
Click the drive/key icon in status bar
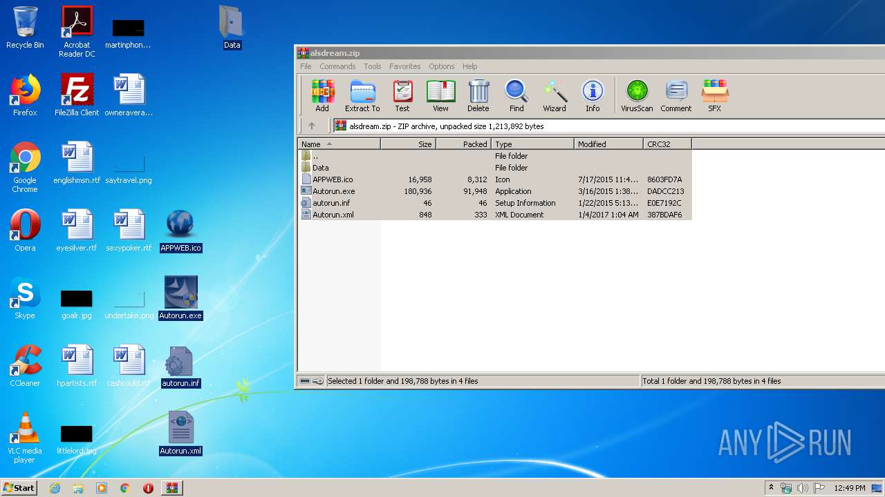312,381
